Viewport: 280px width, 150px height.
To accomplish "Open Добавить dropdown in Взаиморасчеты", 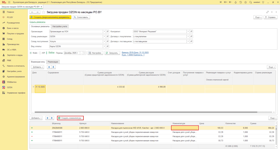I will (37, 67).
